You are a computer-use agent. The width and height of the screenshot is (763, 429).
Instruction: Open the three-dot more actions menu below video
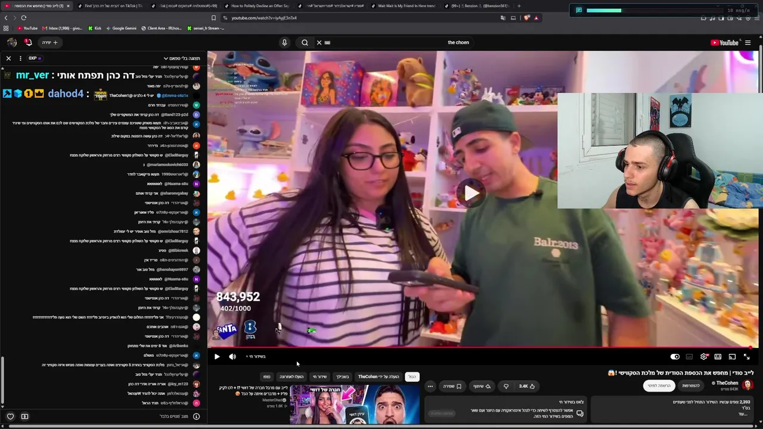(x=430, y=386)
